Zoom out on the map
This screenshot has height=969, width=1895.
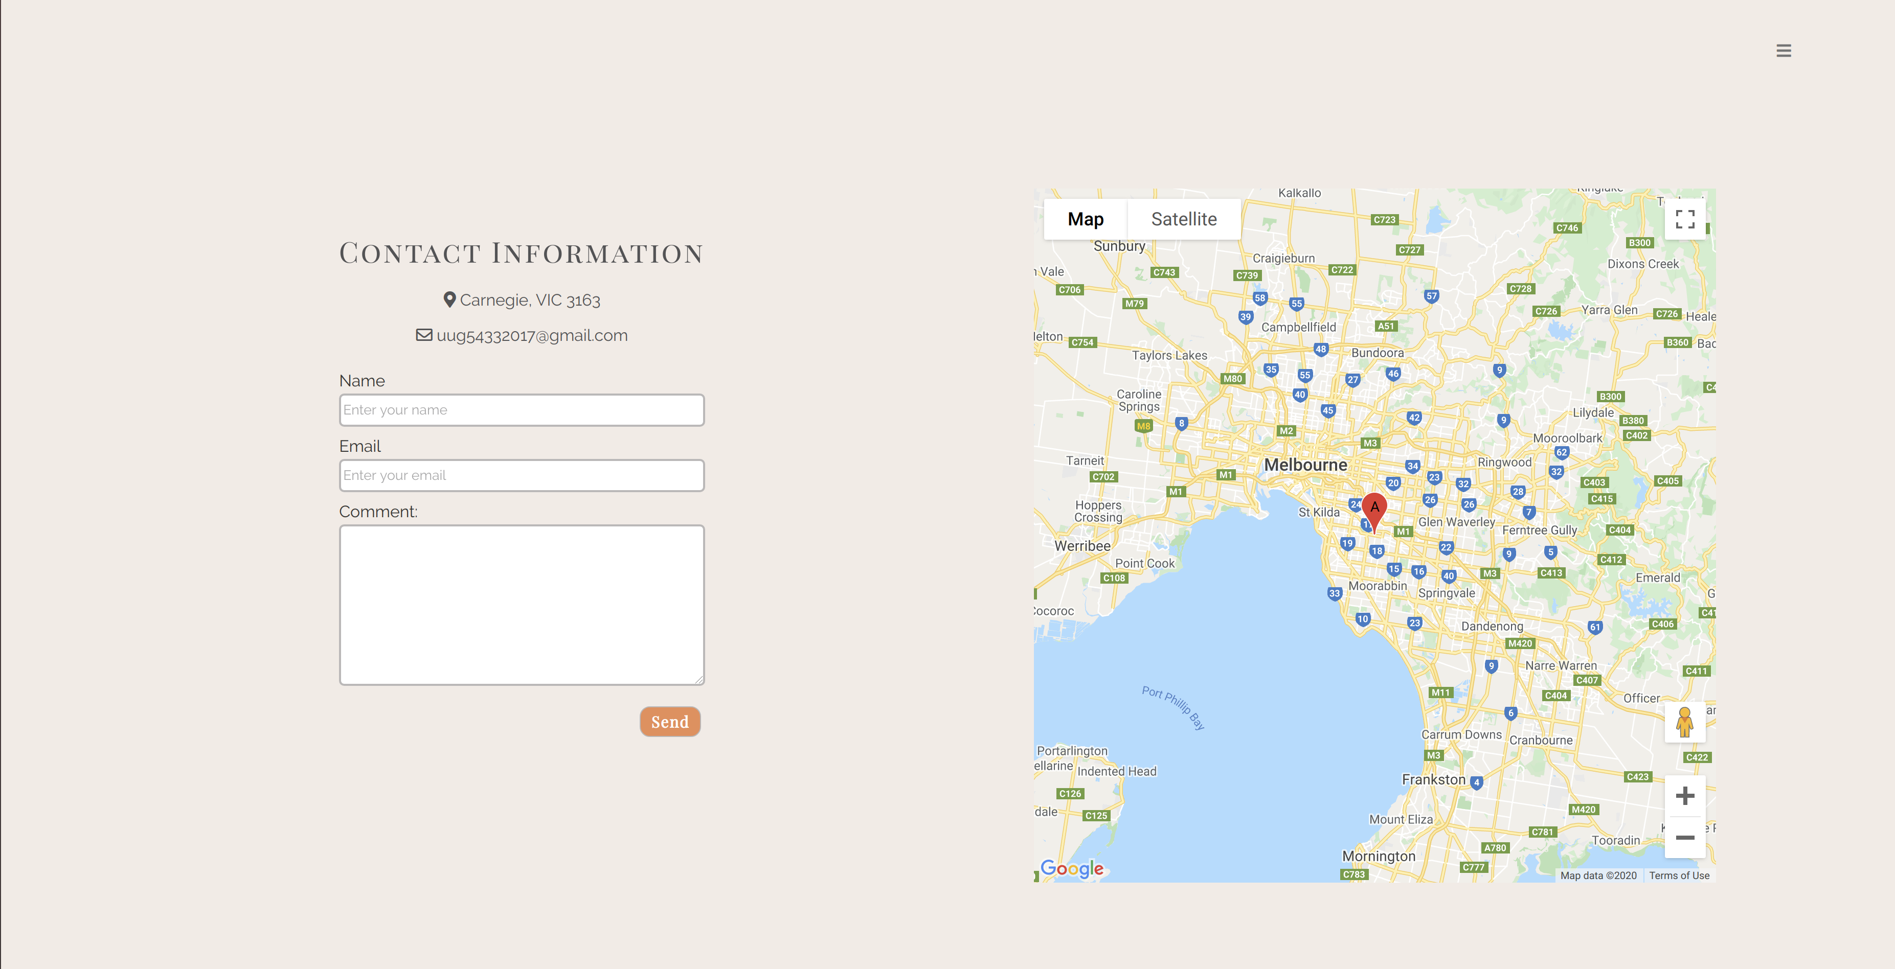[1685, 838]
